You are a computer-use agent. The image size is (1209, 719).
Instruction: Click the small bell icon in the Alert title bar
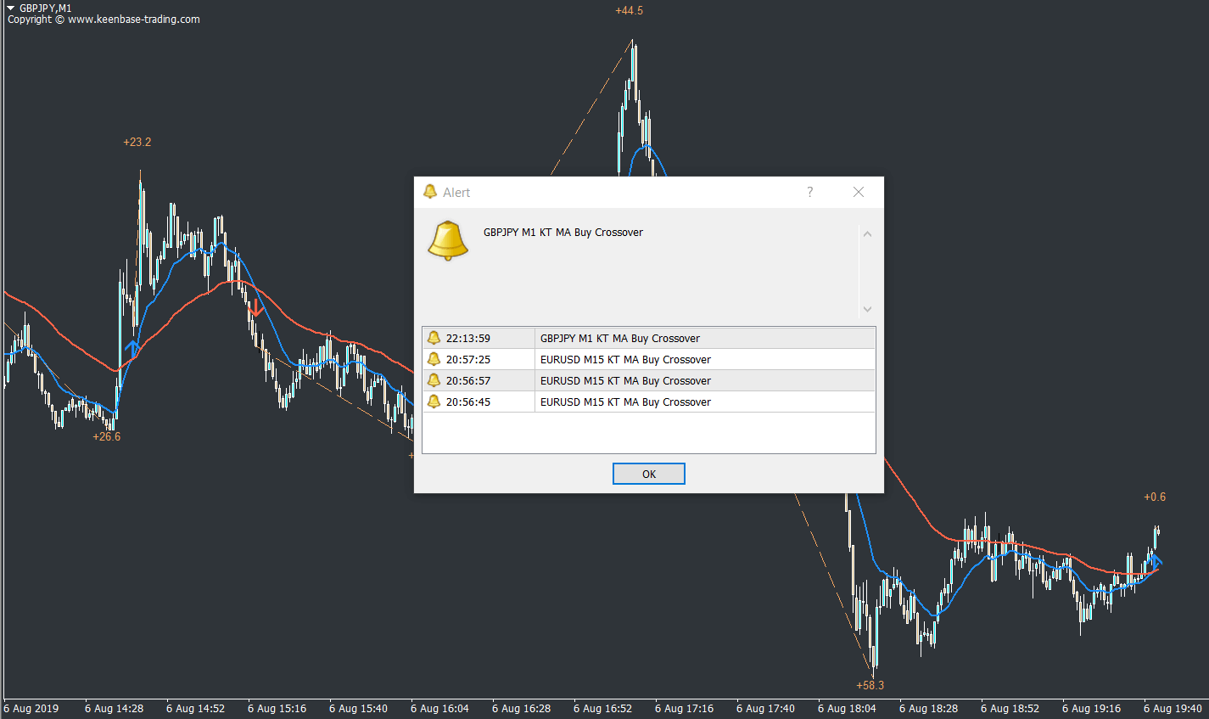(430, 192)
